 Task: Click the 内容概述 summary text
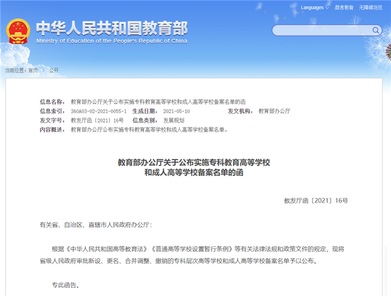click(149, 130)
